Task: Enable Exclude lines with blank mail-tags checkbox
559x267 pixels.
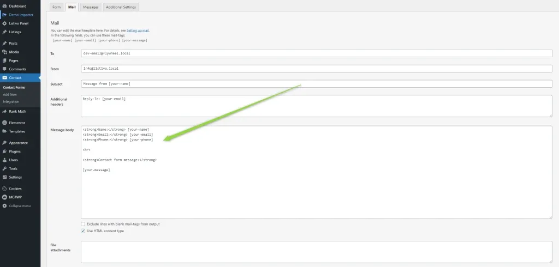Action: coord(83,224)
